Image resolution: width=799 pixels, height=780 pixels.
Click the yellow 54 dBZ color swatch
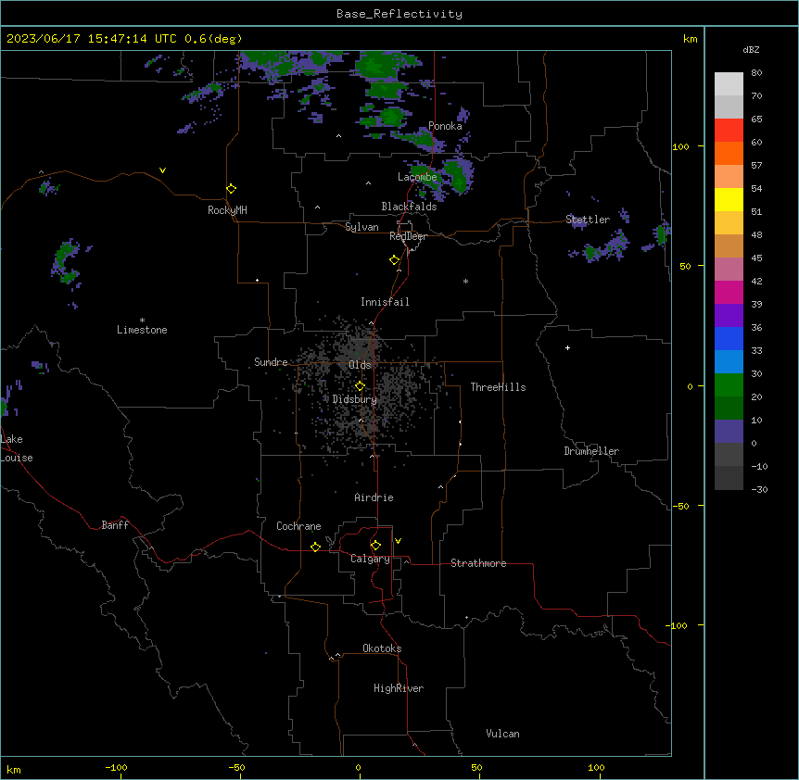(729, 199)
